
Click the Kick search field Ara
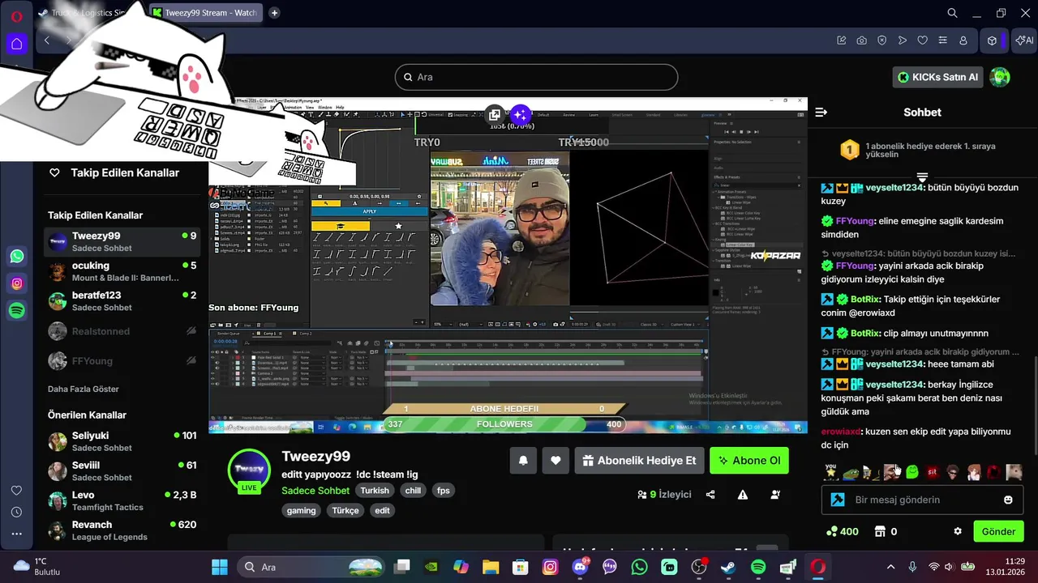click(x=536, y=77)
